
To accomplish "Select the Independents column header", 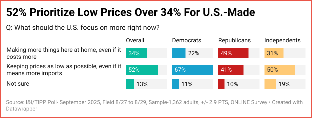I will [282, 40].
